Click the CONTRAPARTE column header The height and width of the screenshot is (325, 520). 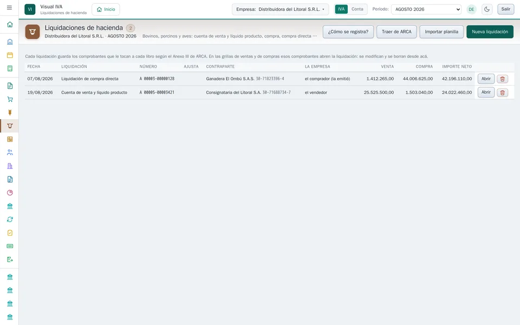click(220, 67)
